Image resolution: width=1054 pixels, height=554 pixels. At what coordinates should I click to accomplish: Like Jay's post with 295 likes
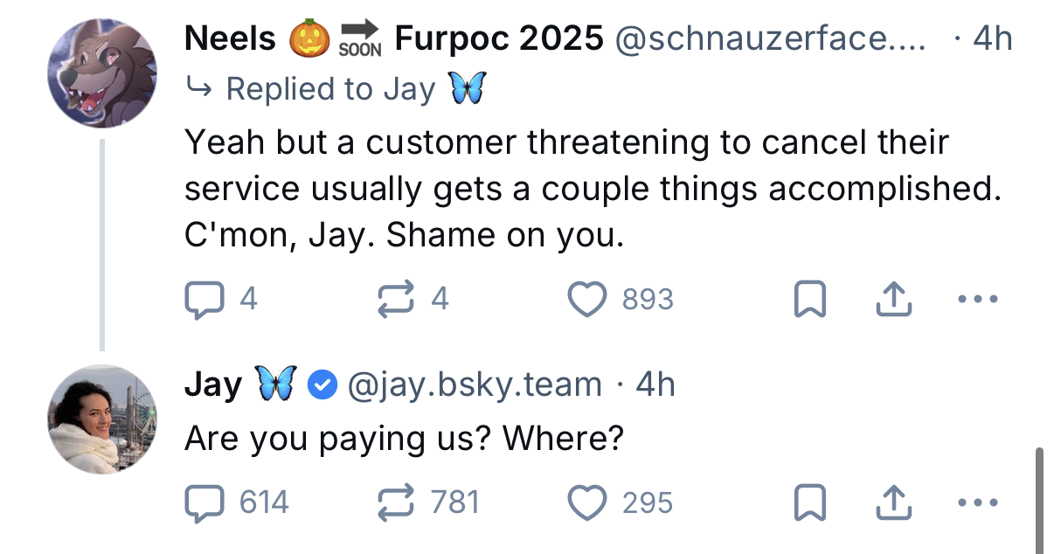(587, 502)
